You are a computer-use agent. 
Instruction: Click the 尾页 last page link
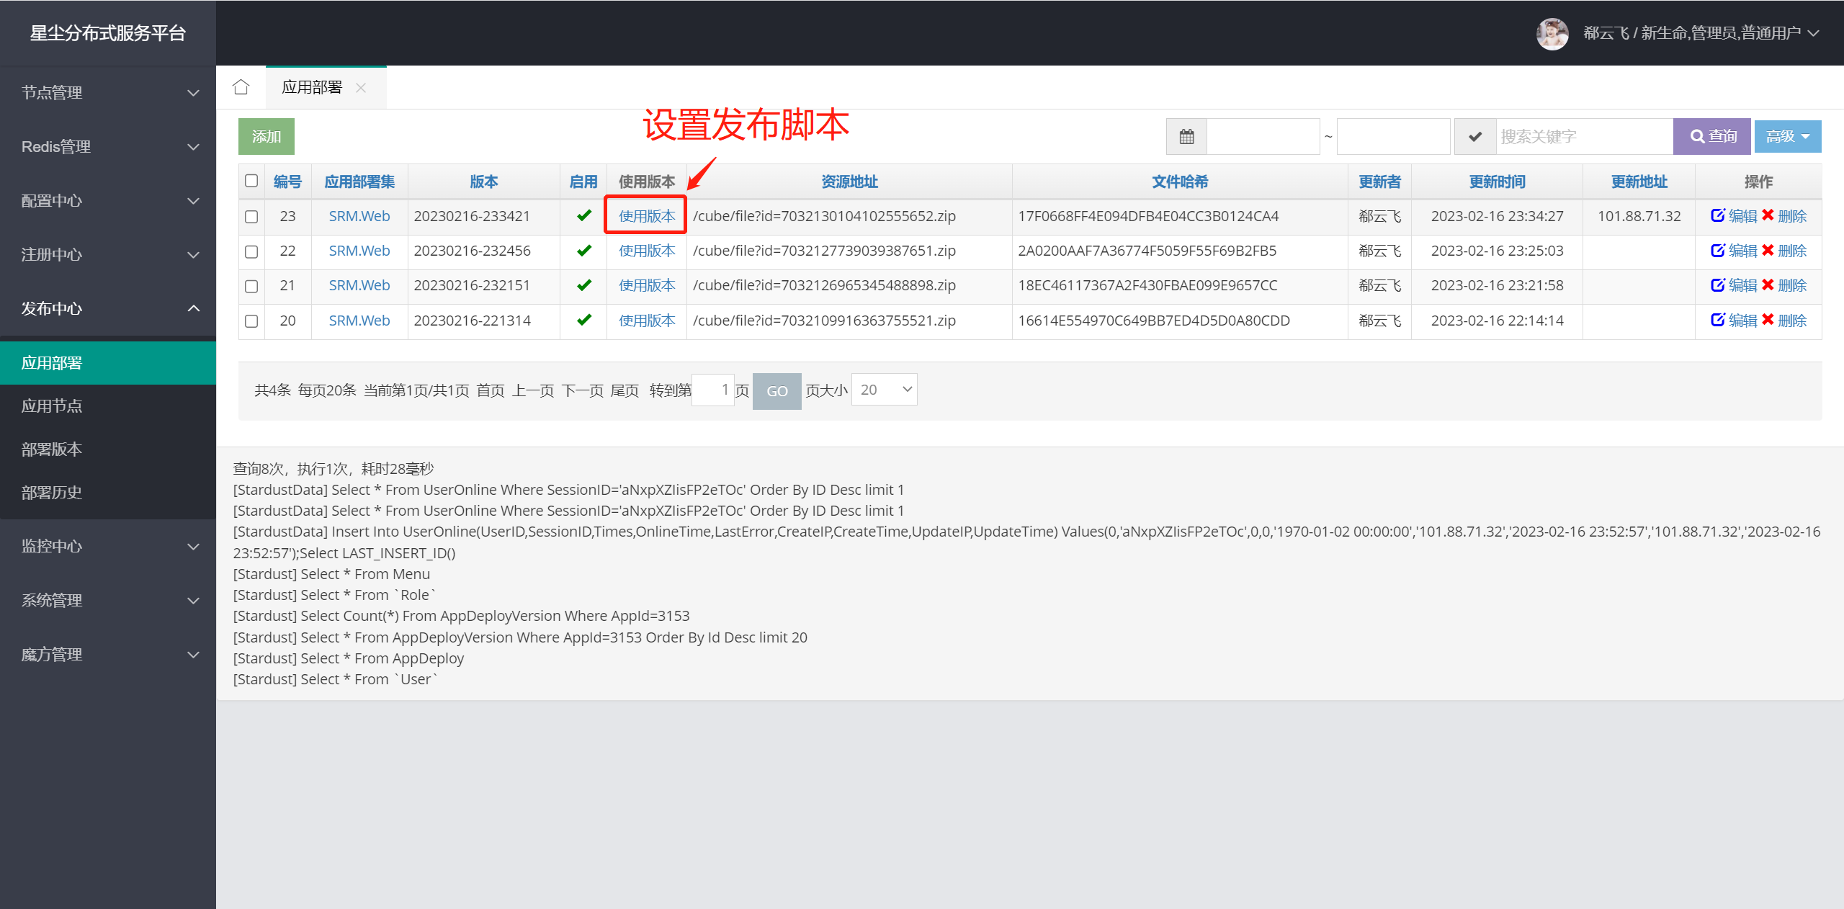point(625,390)
